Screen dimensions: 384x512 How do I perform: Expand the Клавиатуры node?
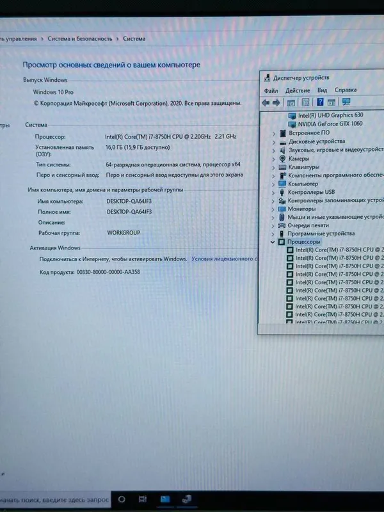(x=273, y=168)
